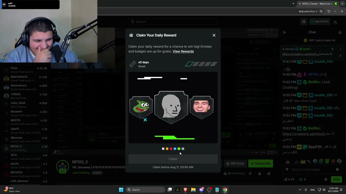This screenshot has width=346, height=194.
Task: Click the disabled Claim button
Action: 173,159
